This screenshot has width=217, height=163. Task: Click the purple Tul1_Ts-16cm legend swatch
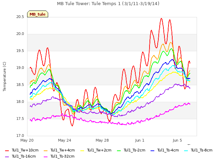(7, 157)
